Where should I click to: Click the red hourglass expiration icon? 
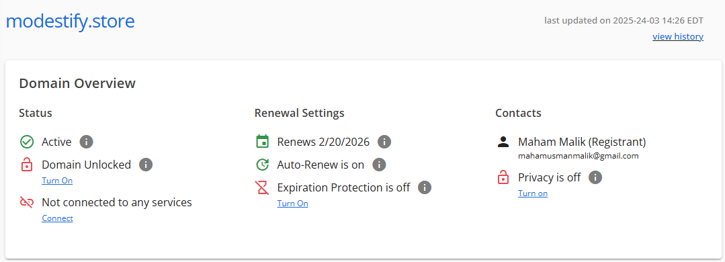[262, 187]
